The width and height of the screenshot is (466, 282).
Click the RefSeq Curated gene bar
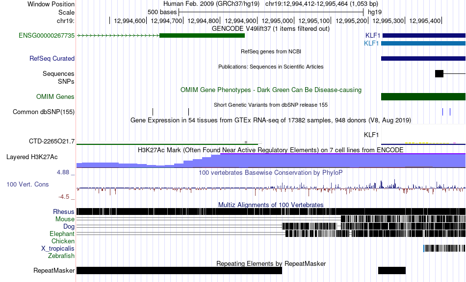[x=423, y=58]
